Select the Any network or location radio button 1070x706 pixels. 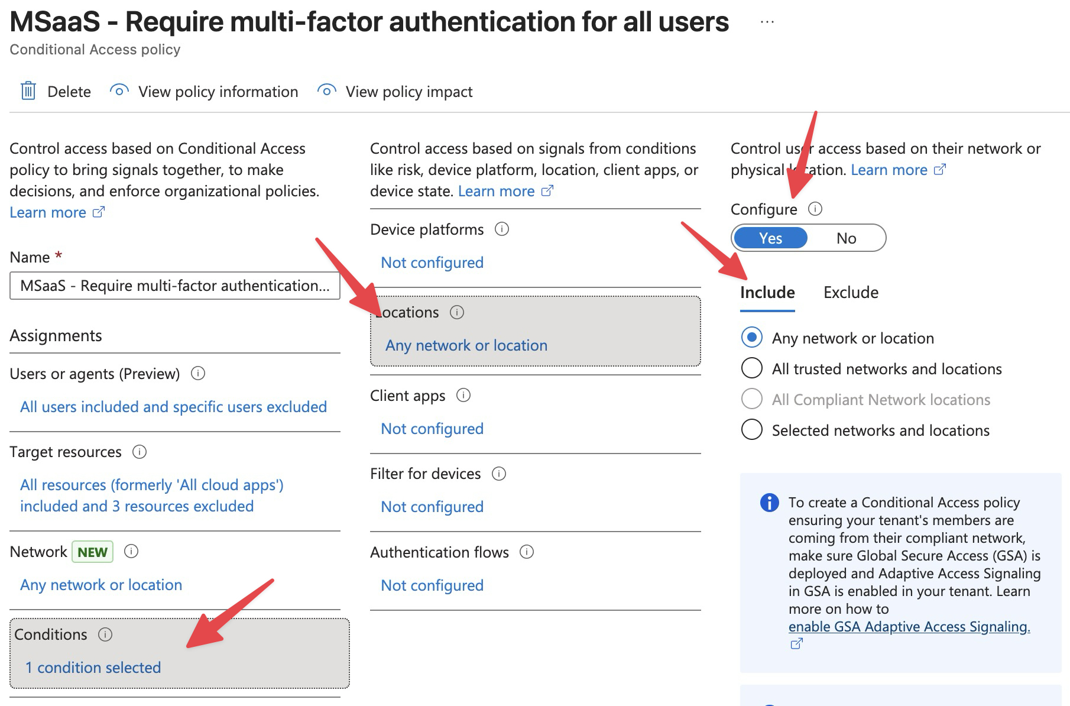pos(752,338)
